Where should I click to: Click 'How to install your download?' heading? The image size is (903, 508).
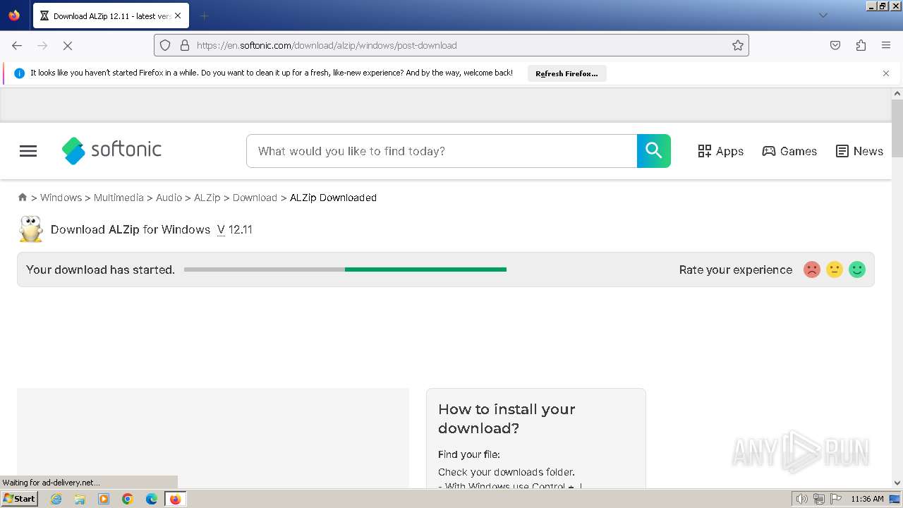(x=507, y=418)
